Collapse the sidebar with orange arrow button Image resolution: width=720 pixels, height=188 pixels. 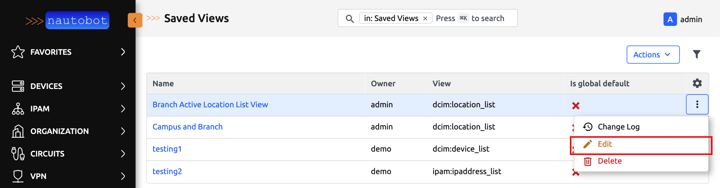[135, 20]
